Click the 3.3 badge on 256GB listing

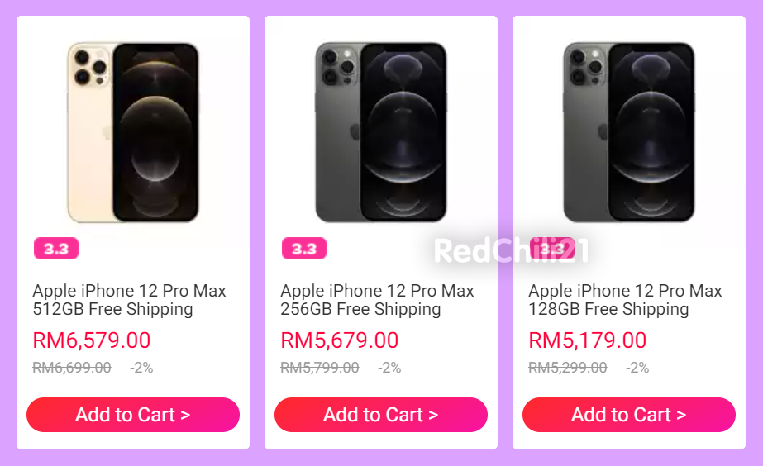[304, 249]
